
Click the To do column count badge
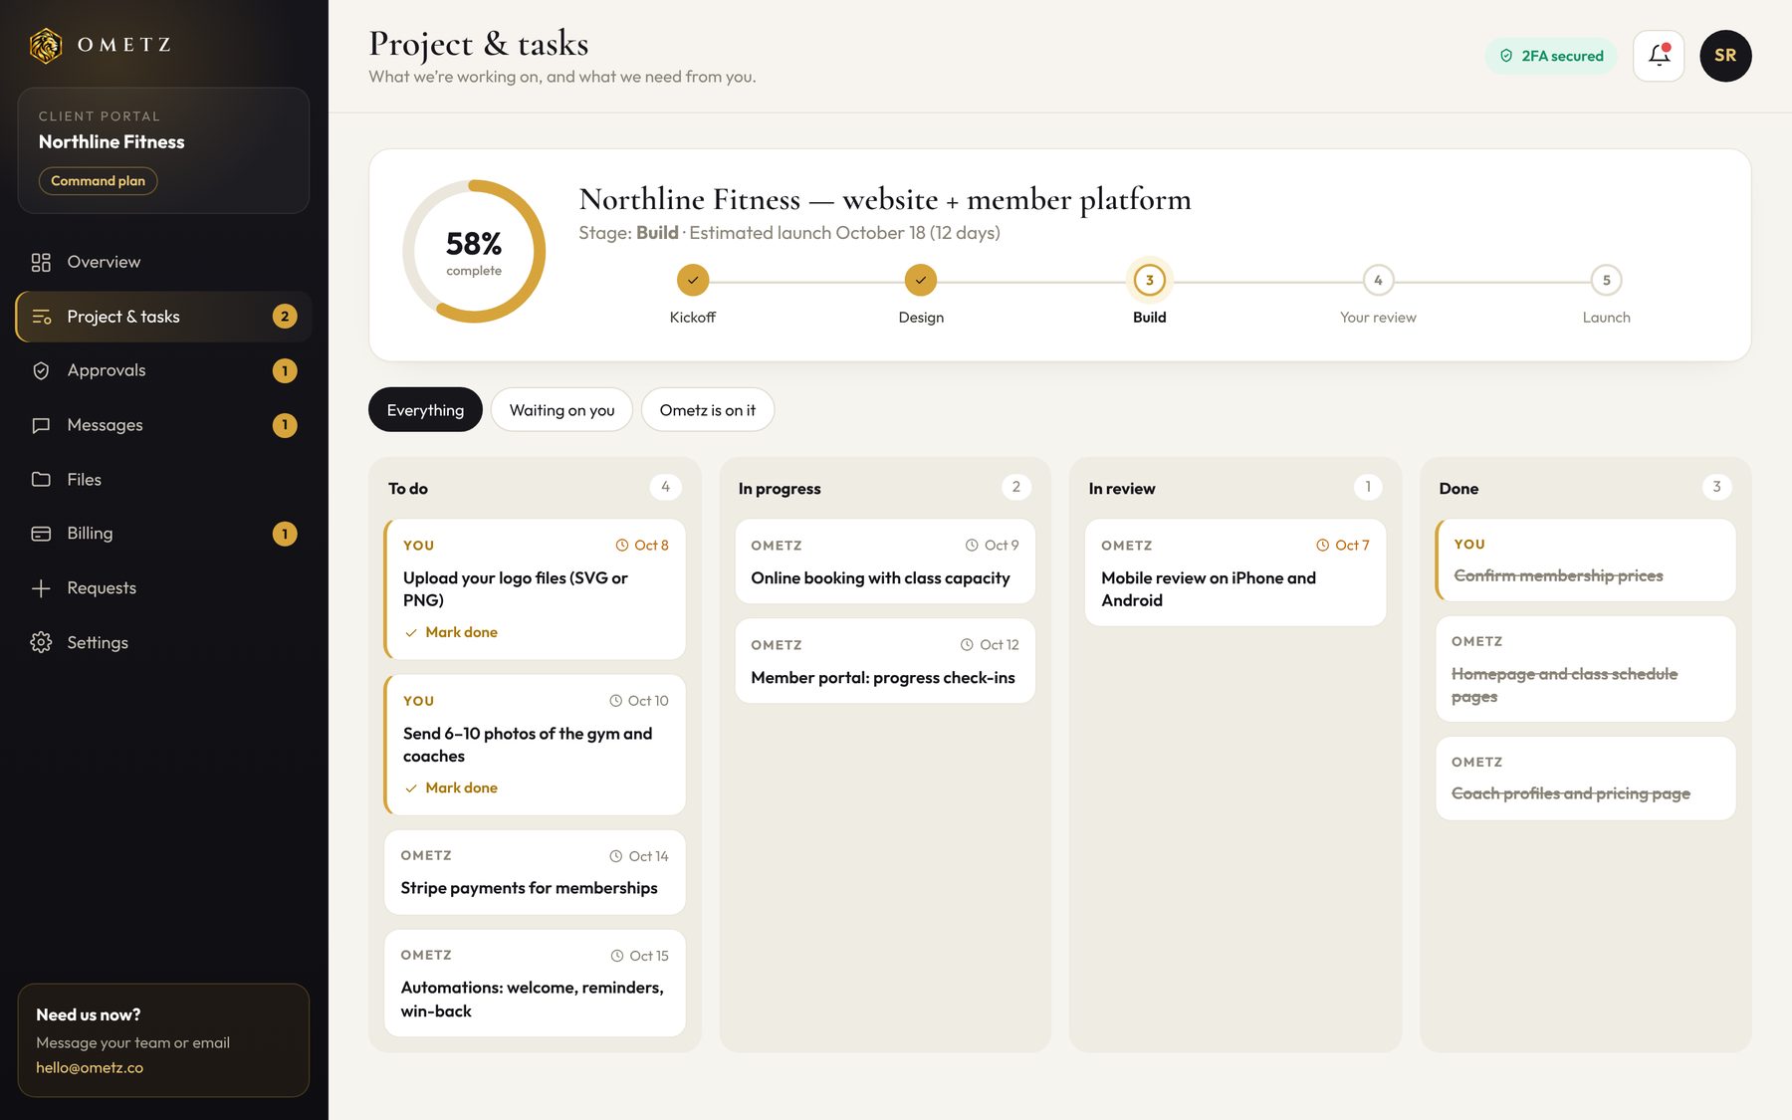pos(666,487)
